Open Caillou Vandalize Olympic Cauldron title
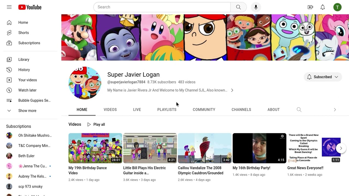Viewport: 349px width, 196px height. click(x=201, y=170)
